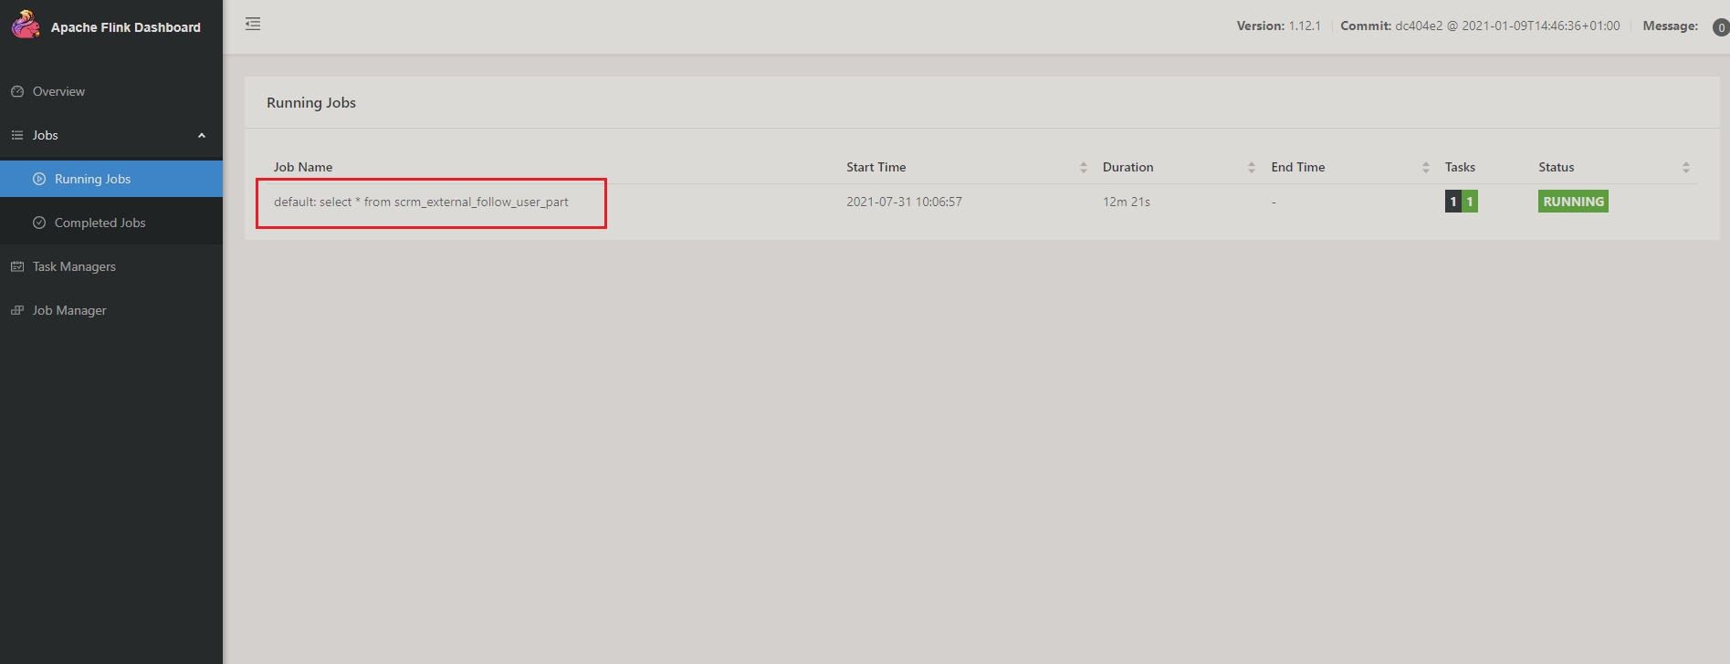Viewport: 1730px width, 664px height.
Task: Click the green RUNNING status tag
Action: [1573, 202]
